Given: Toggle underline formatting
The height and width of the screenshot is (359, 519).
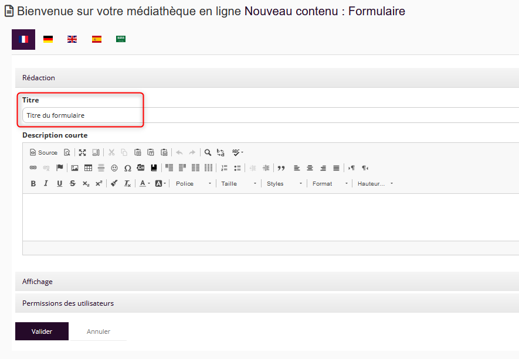Looking at the screenshot, I should pyautogui.click(x=59, y=184).
